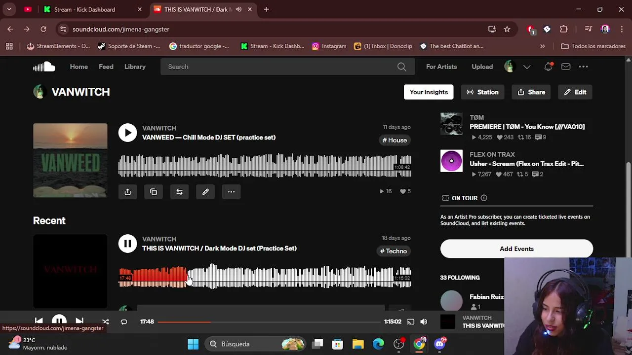View likes count on VANWEED track

tap(405, 191)
